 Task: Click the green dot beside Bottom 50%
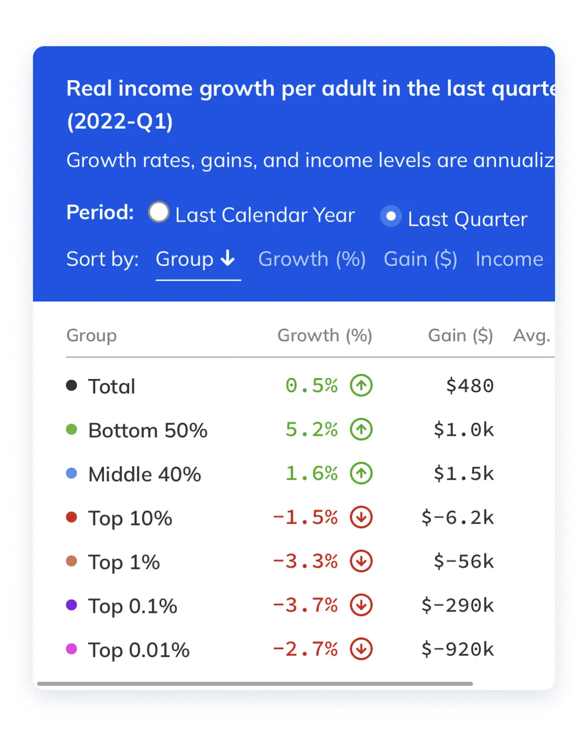click(x=71, y=429)
